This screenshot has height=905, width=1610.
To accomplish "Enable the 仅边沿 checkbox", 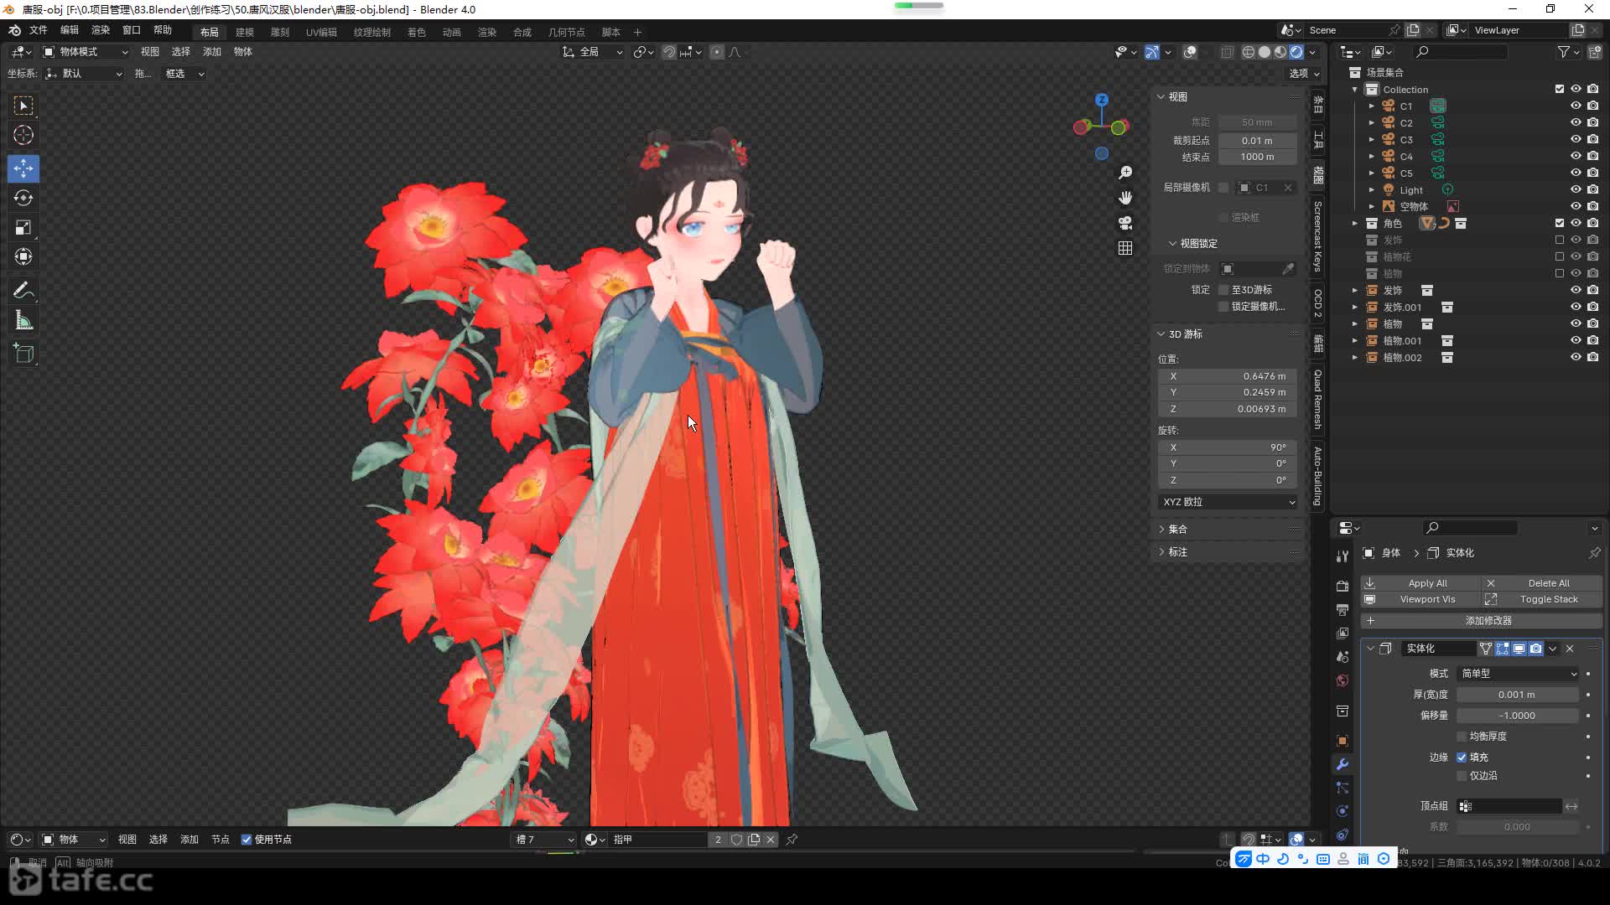I will click(x=1462, y=776).
